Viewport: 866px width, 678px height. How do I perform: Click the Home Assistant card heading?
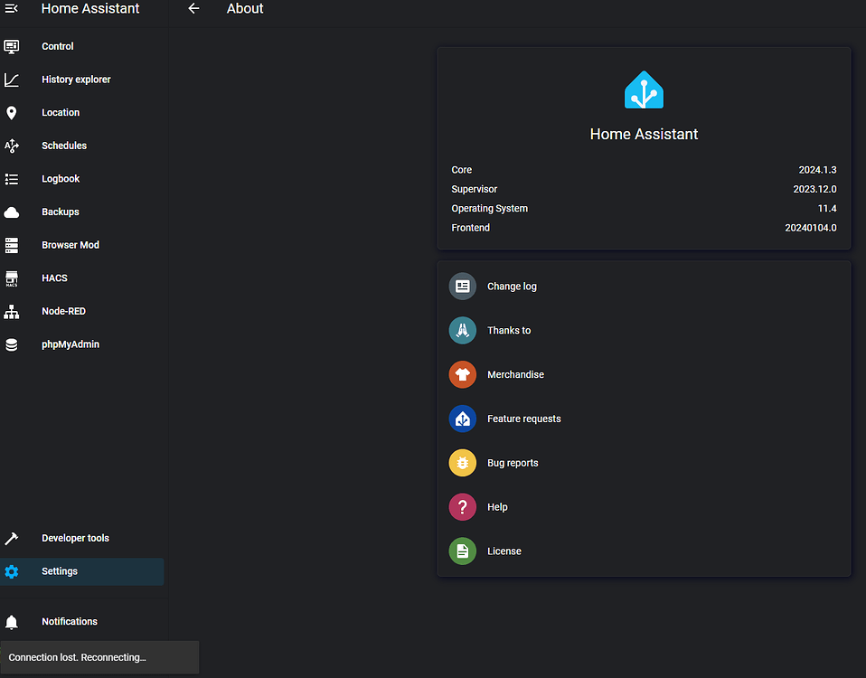[644, 134]
